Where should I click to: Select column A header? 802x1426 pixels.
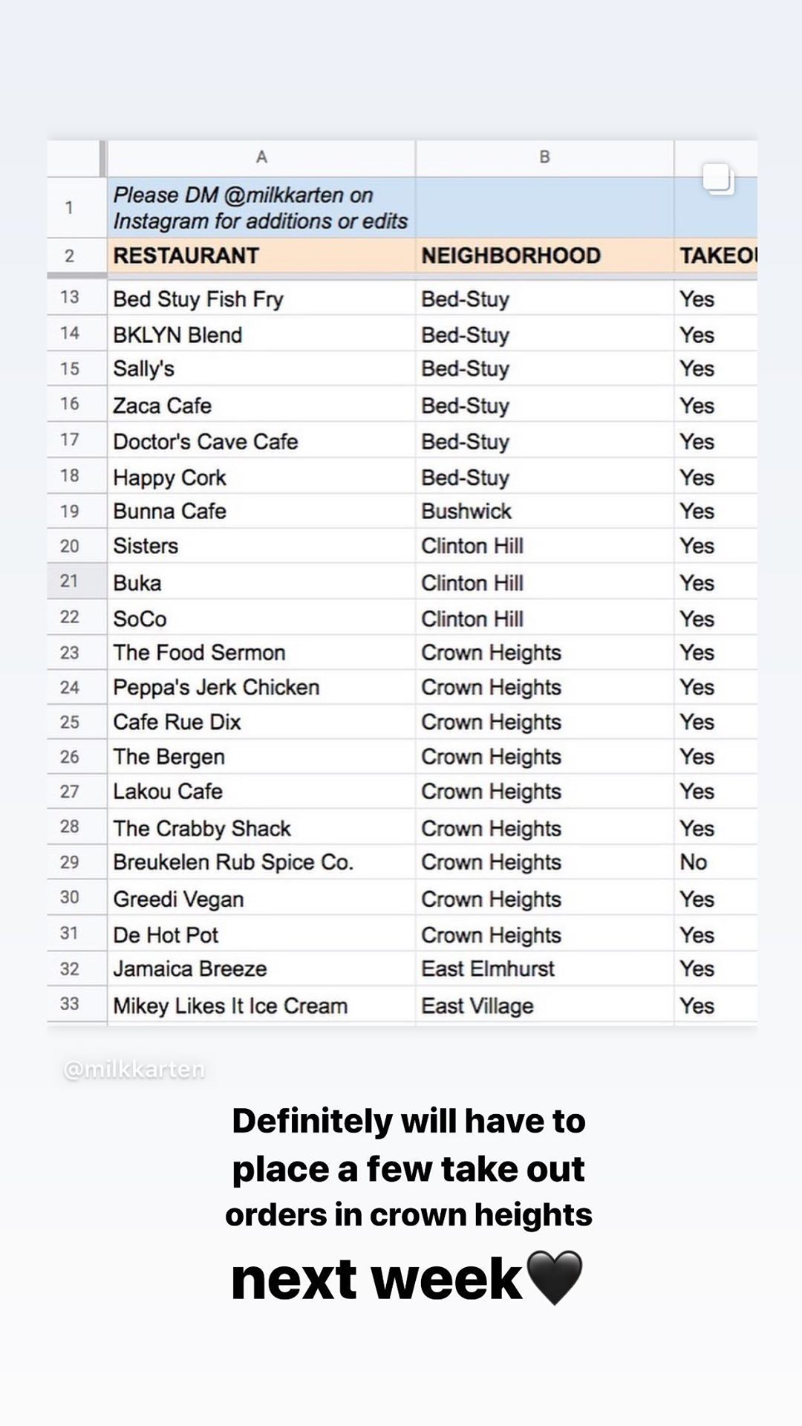tap(261, 157)
